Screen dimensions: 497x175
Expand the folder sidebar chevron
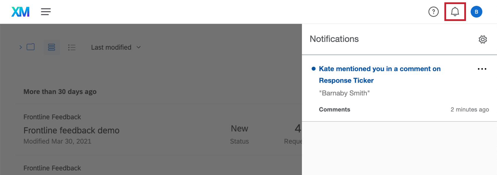(x=20, y=47)
